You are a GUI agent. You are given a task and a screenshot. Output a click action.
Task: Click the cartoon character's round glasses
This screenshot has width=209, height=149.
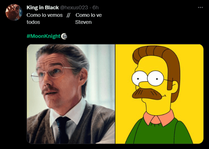(x=148, y=78)
